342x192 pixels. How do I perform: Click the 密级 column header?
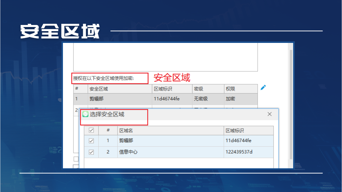[208, 89]
